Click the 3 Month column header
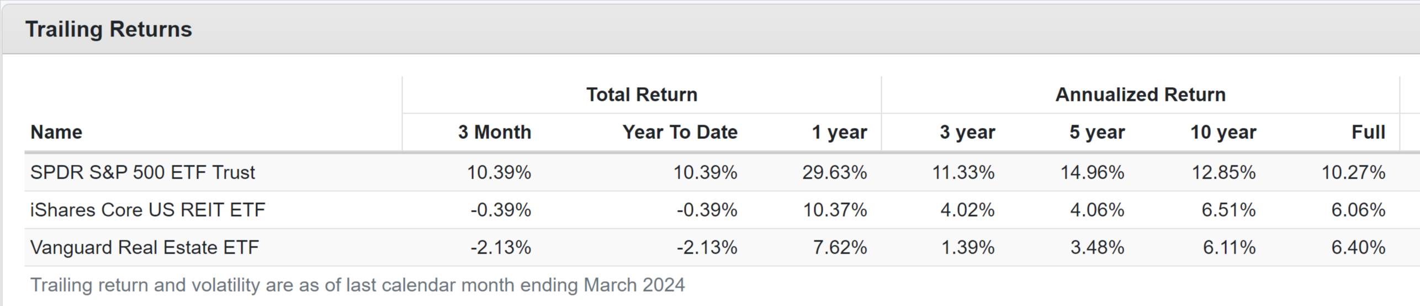The height and width of the screenshot is (306, 1420). (494, 132)
